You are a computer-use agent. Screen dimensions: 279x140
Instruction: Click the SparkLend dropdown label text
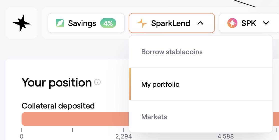coord(171,23)
